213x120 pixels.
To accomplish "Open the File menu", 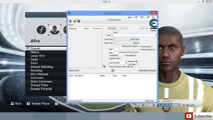I will pyautogui.click(x=153, y=17).
